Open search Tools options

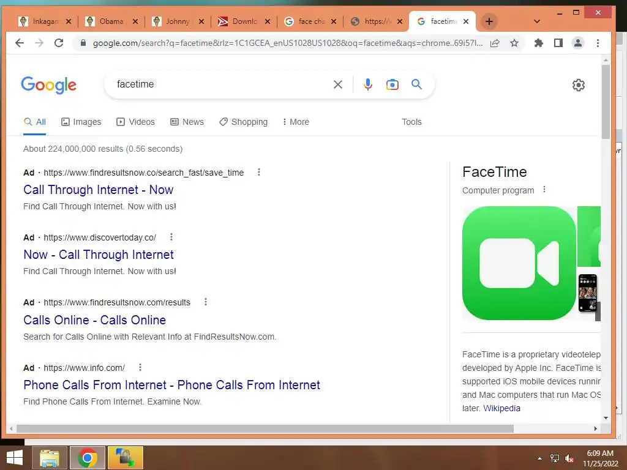click(x=411, y=122)
